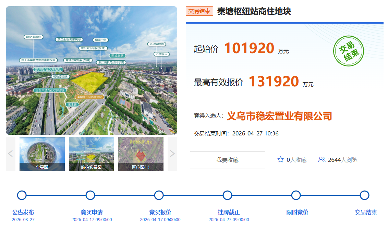Click the 竞买报价 timeline circle
Image resolution: width=388 pixels, height=229 pixels.
159,195
